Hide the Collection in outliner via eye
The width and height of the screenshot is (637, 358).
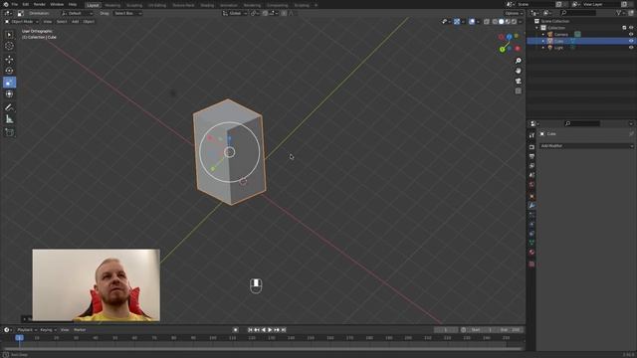point(631,28)
